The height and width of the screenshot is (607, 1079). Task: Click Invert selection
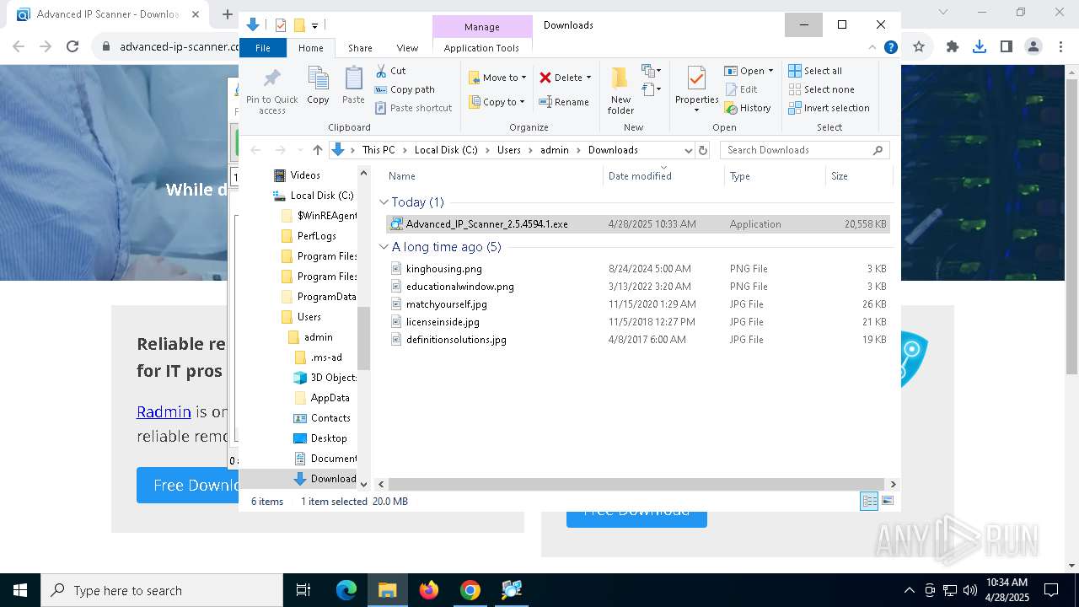(829, 108)
